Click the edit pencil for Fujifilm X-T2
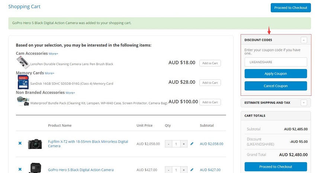The width and height of the screenshot is (331, 173). pos(192,144)
